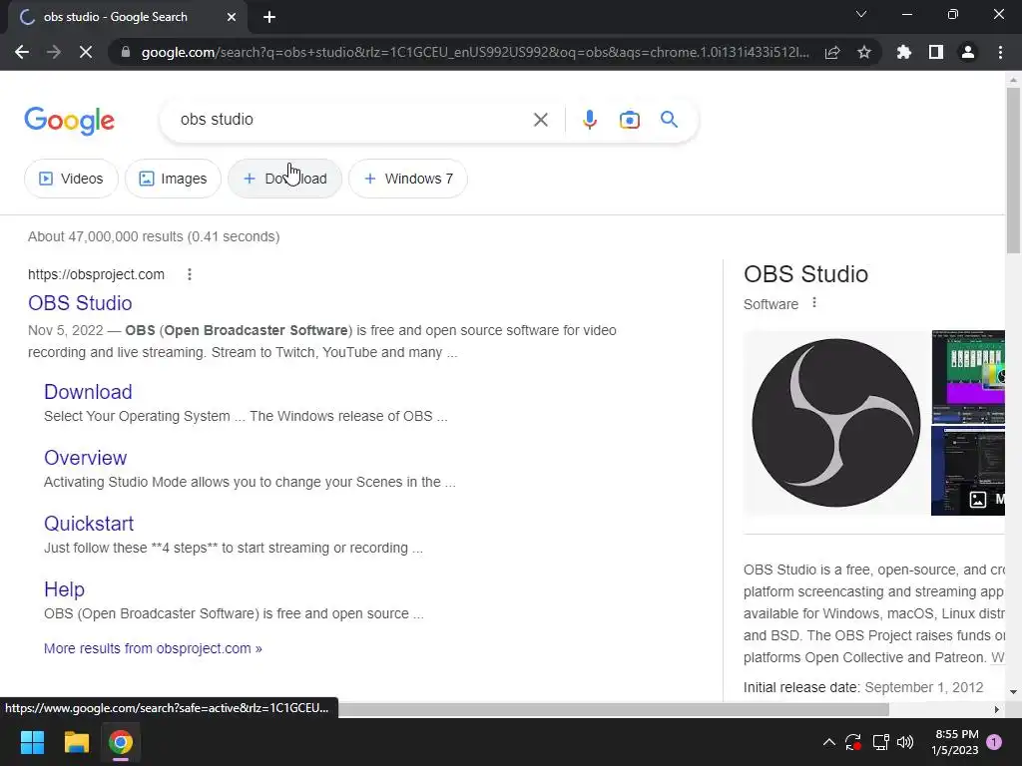Bookmark this page with the star
The height and width of the screenshot is (766, 1022).
pos(864,52)
